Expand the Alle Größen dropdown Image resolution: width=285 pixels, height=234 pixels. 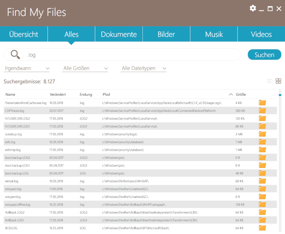click(85, 68)
